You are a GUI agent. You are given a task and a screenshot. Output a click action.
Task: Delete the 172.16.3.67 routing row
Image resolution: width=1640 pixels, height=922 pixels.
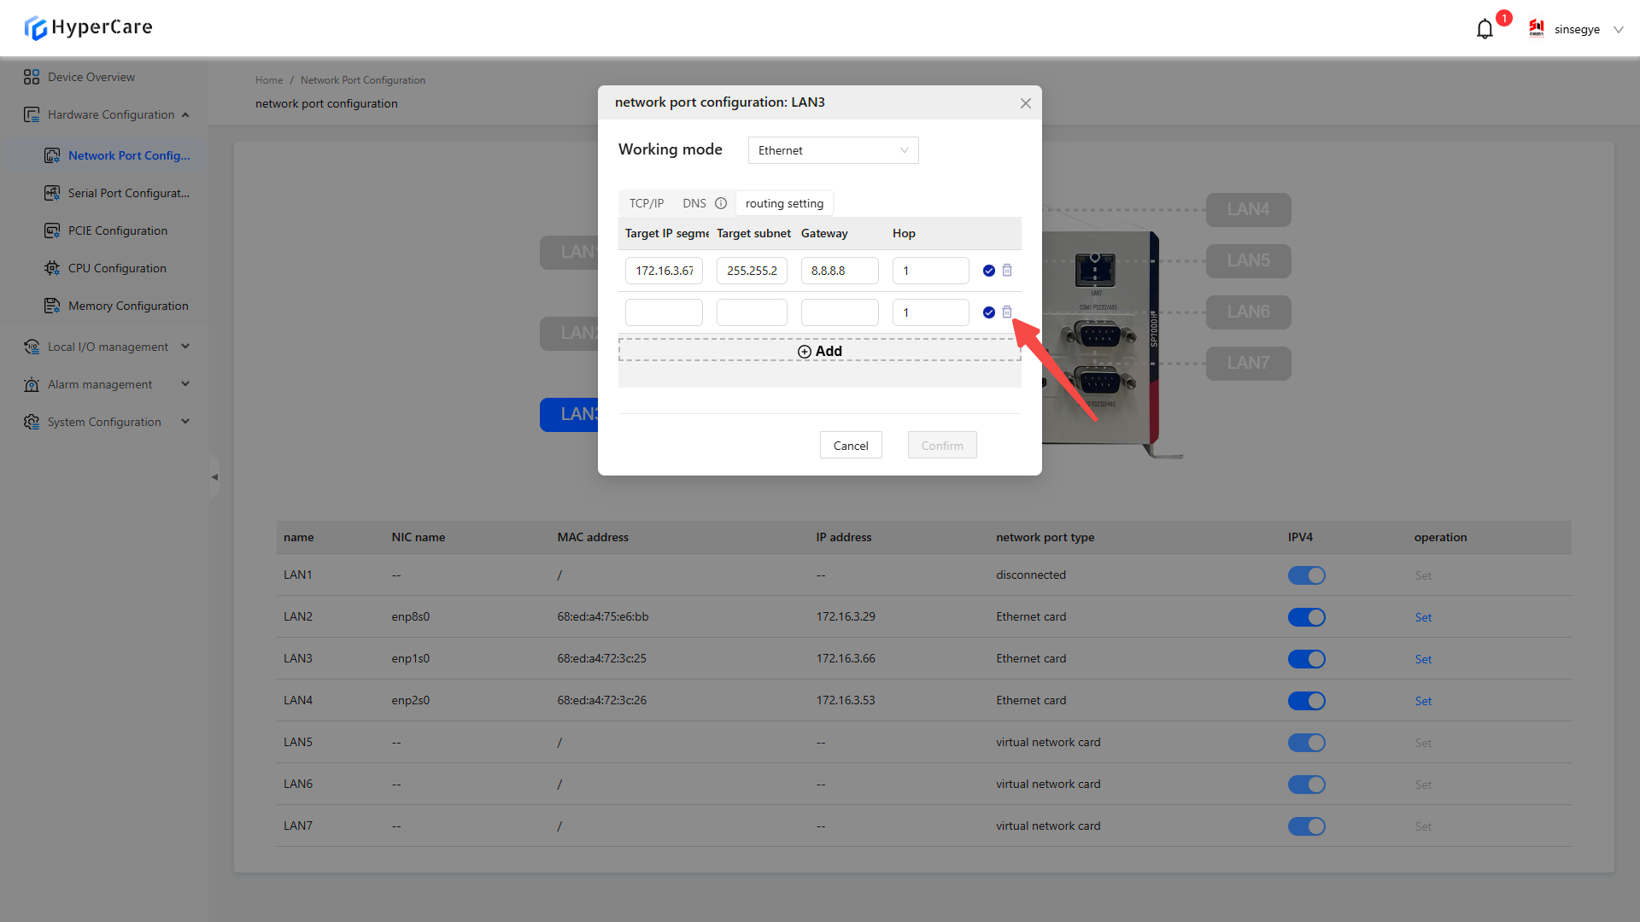[x=1007, y=271]
